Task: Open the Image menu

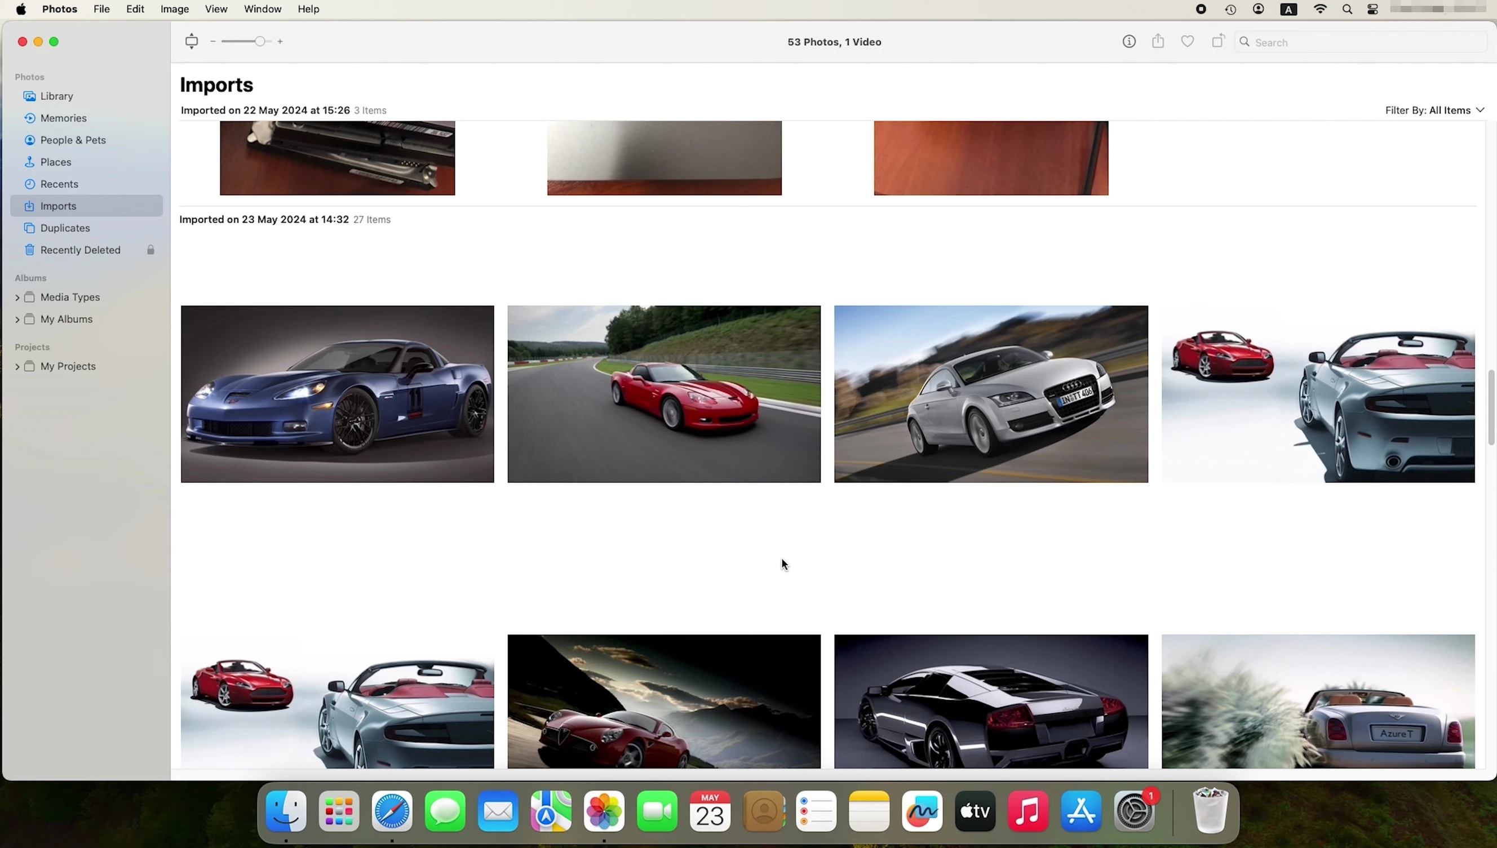Action: pos(175,9)
